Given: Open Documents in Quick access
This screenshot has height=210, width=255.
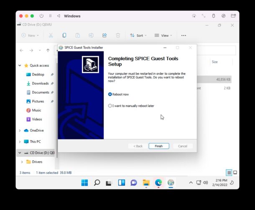Looking at the screenshot, I should tap(41, 92).
